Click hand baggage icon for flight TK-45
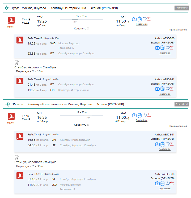This screenshot has width=191, height=198. 157,144
